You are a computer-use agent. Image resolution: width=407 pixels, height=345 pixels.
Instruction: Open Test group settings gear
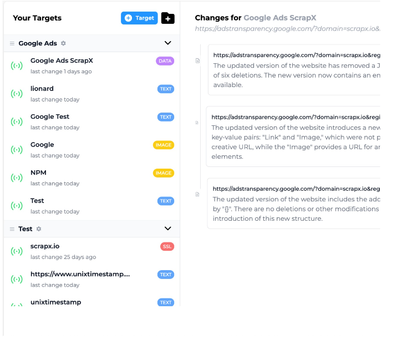(39, 229)
